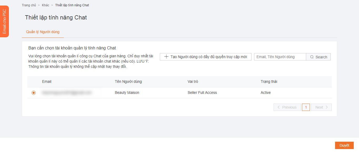This screenshot has width=359, height=153.
Task: Click the Next page chevron arrow
Action: (x=327, y=107)
